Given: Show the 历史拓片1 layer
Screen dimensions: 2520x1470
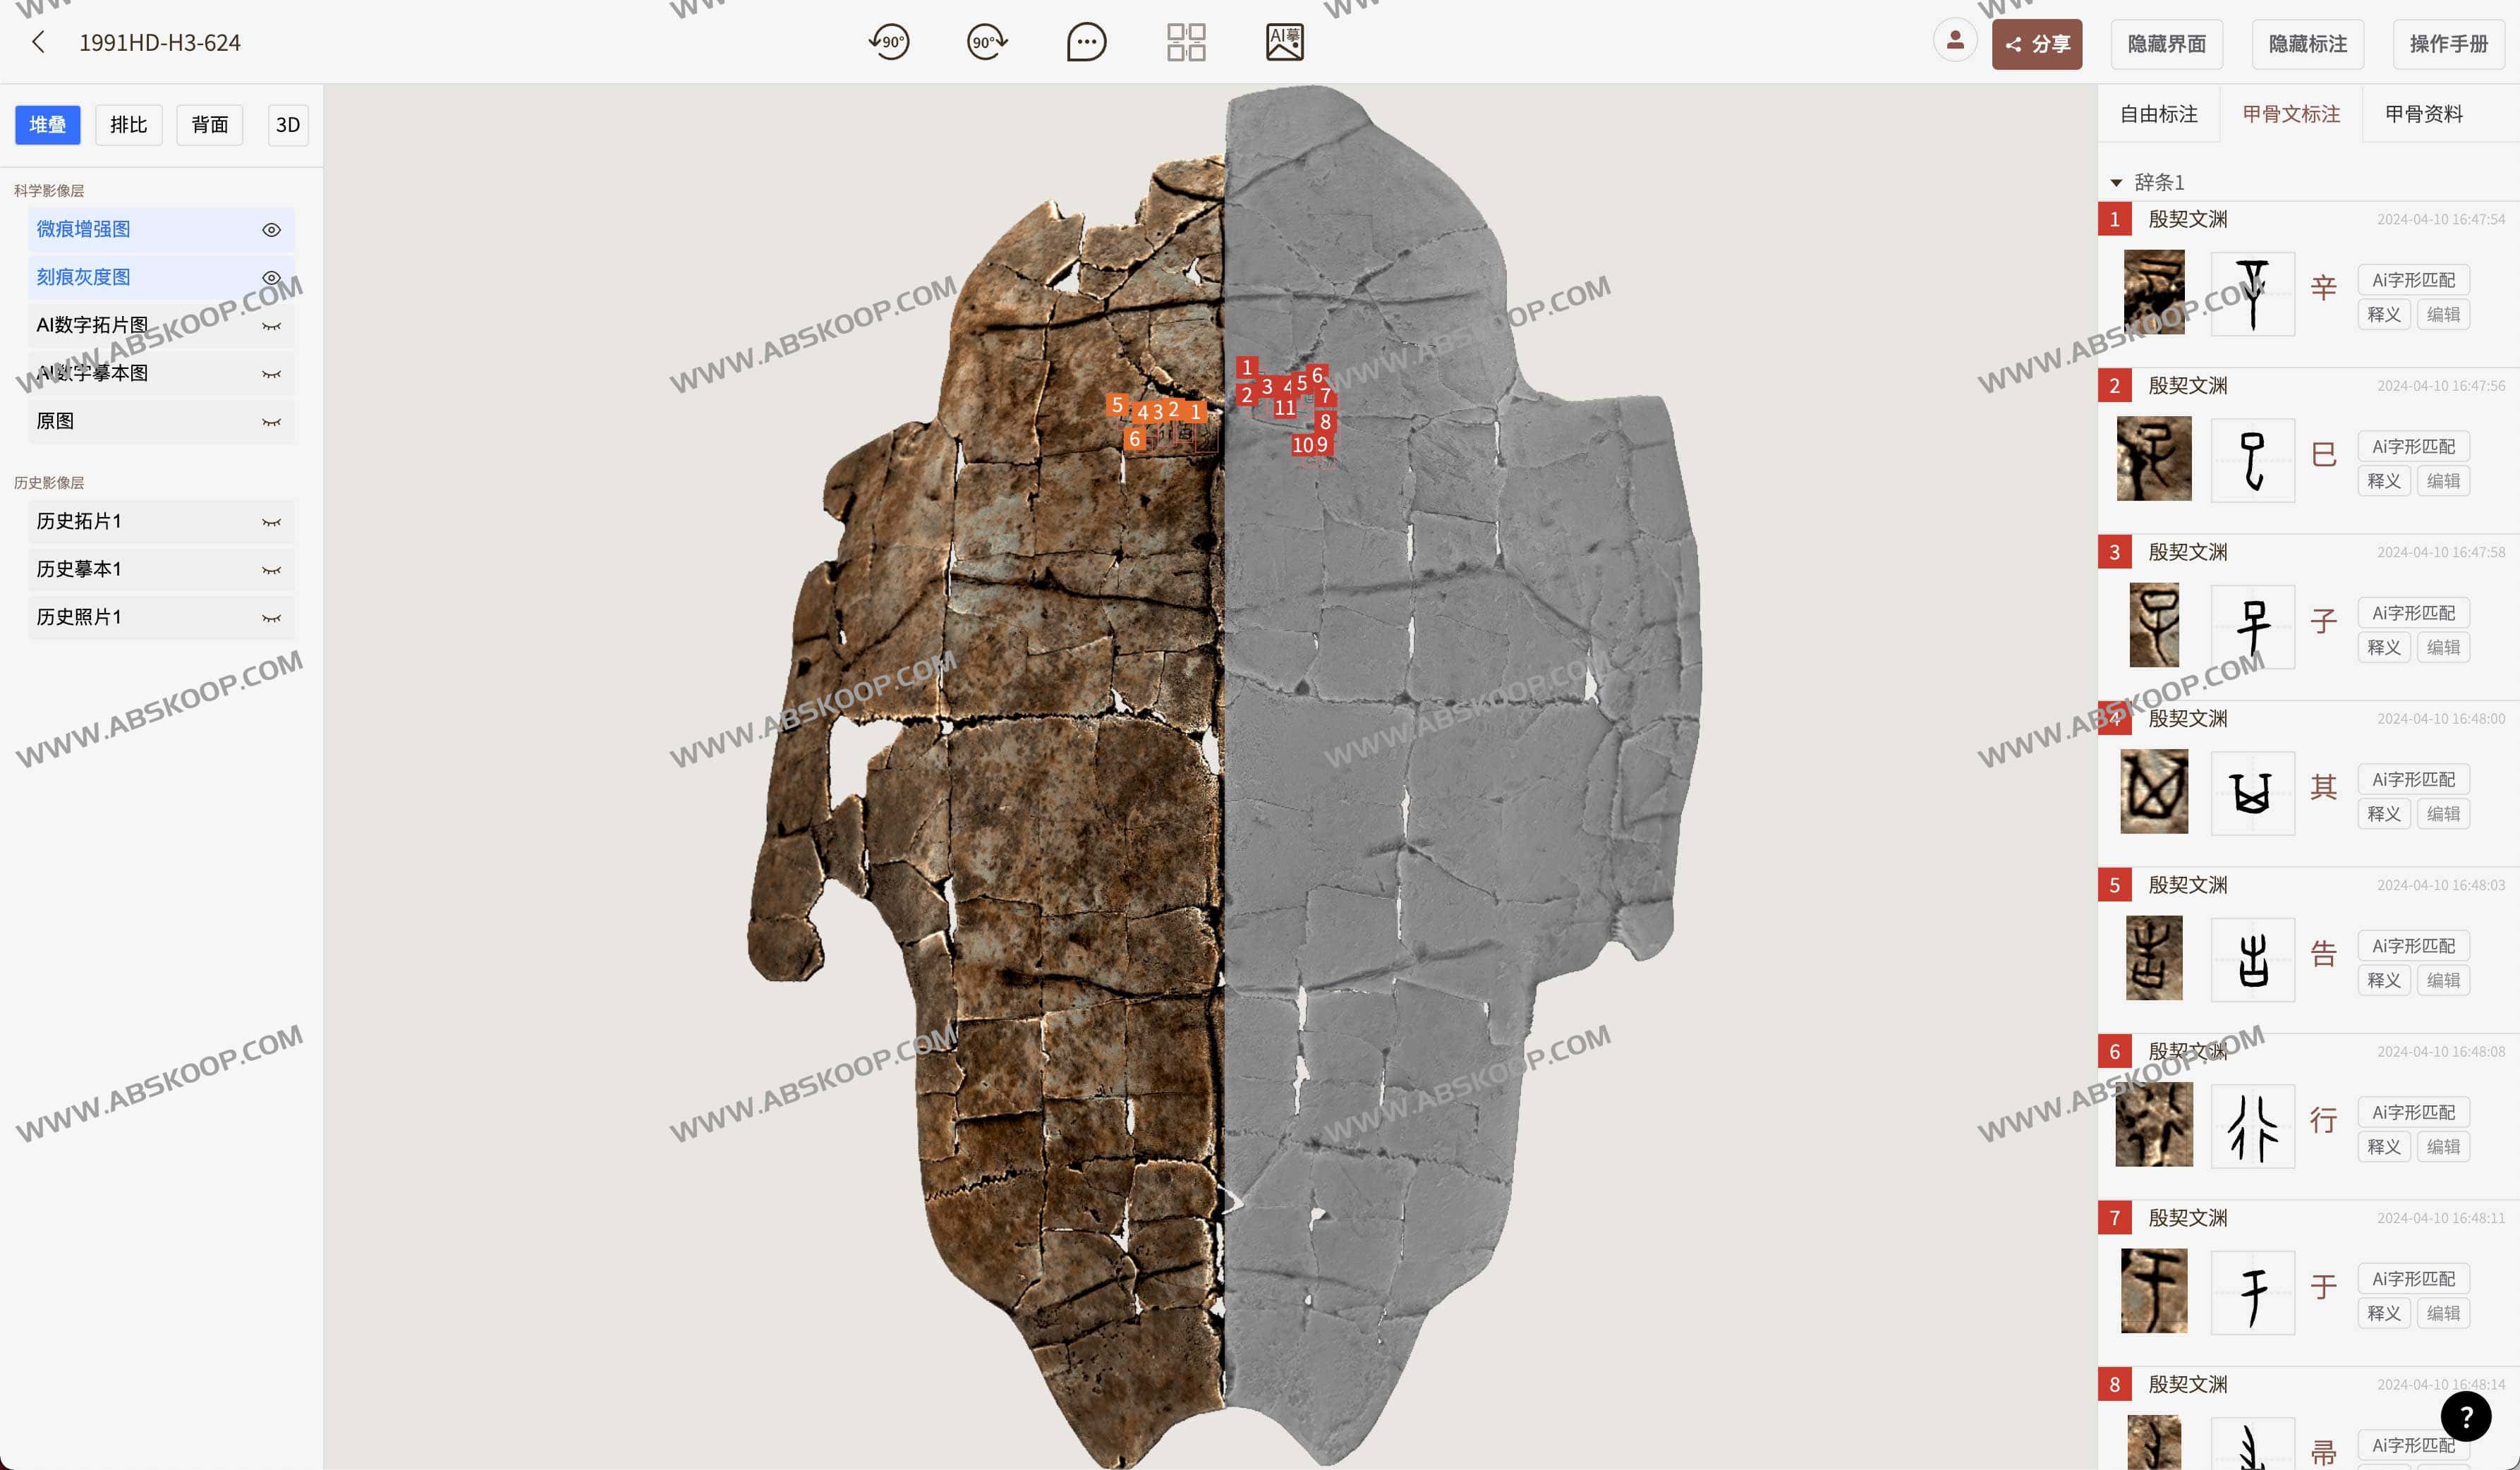Looking at the screenshot, I should point(271,522).
